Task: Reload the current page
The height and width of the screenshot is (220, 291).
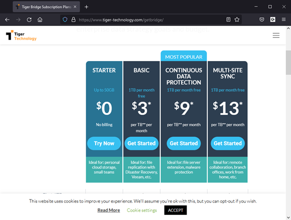Action: 29,19
